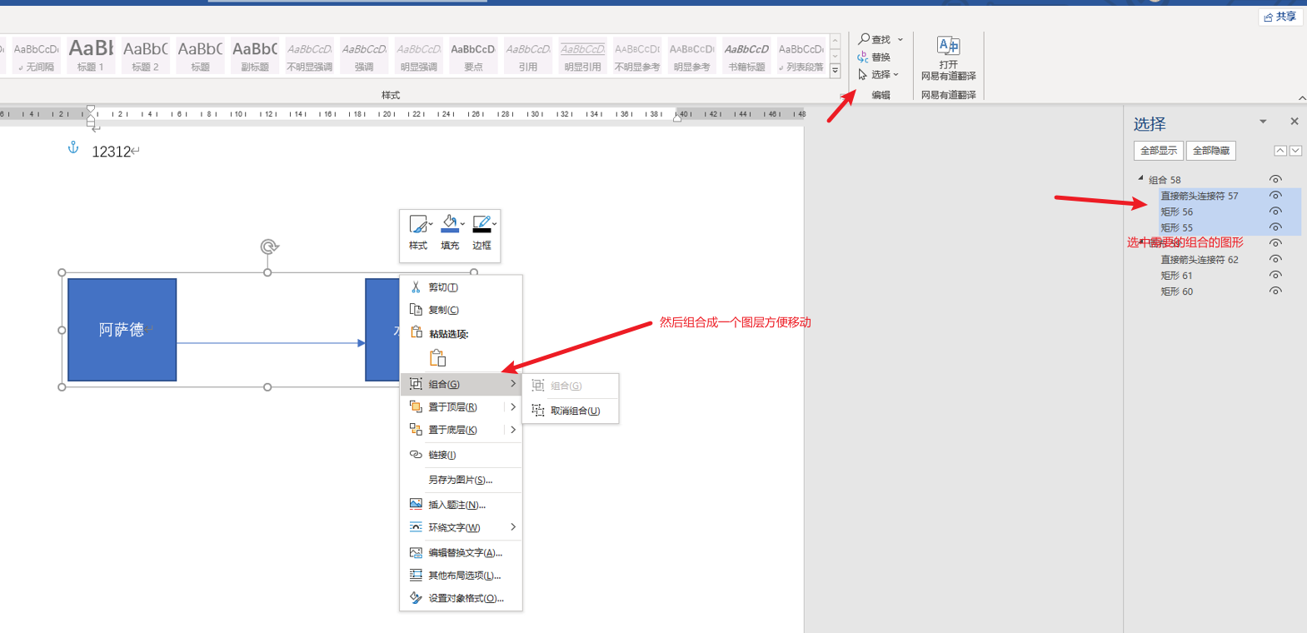
Task: Click the 共享 (Share) button
Action: (x=1280, y=17)
